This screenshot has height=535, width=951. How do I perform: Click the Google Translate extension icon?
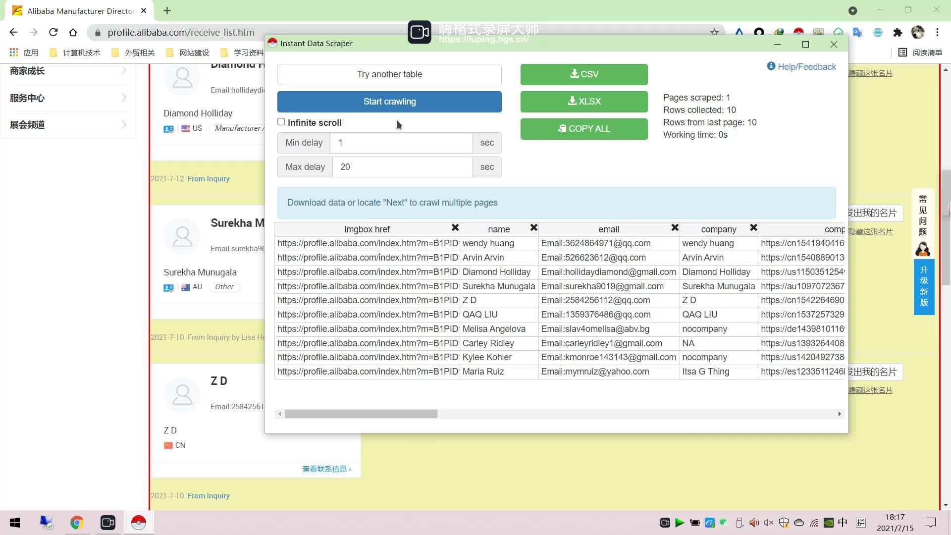click(858, 32)
